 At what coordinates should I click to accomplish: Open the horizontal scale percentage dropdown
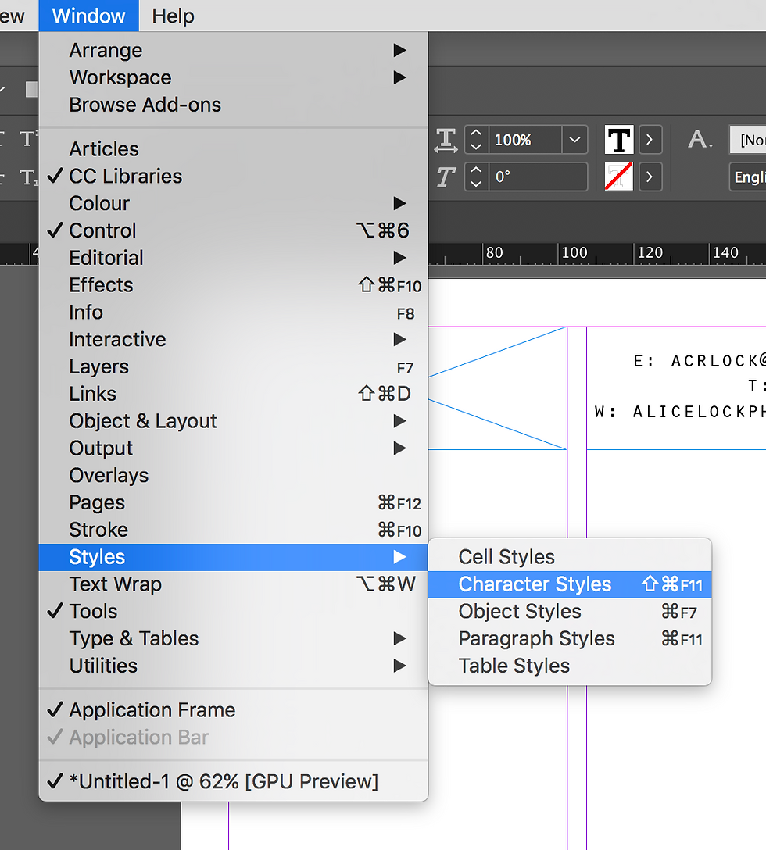(x=575, y=140)
